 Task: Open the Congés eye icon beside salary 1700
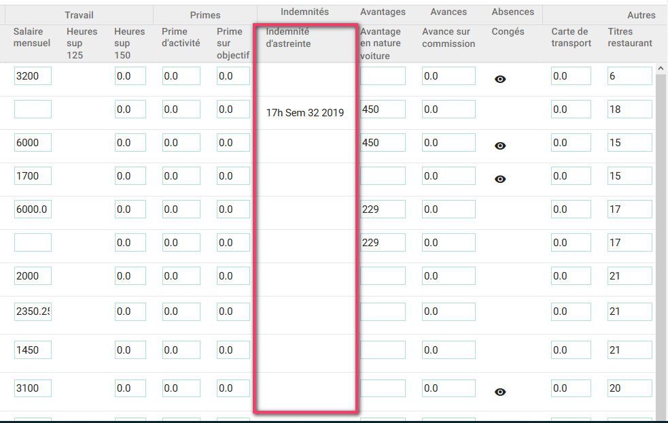click(500, 179)
